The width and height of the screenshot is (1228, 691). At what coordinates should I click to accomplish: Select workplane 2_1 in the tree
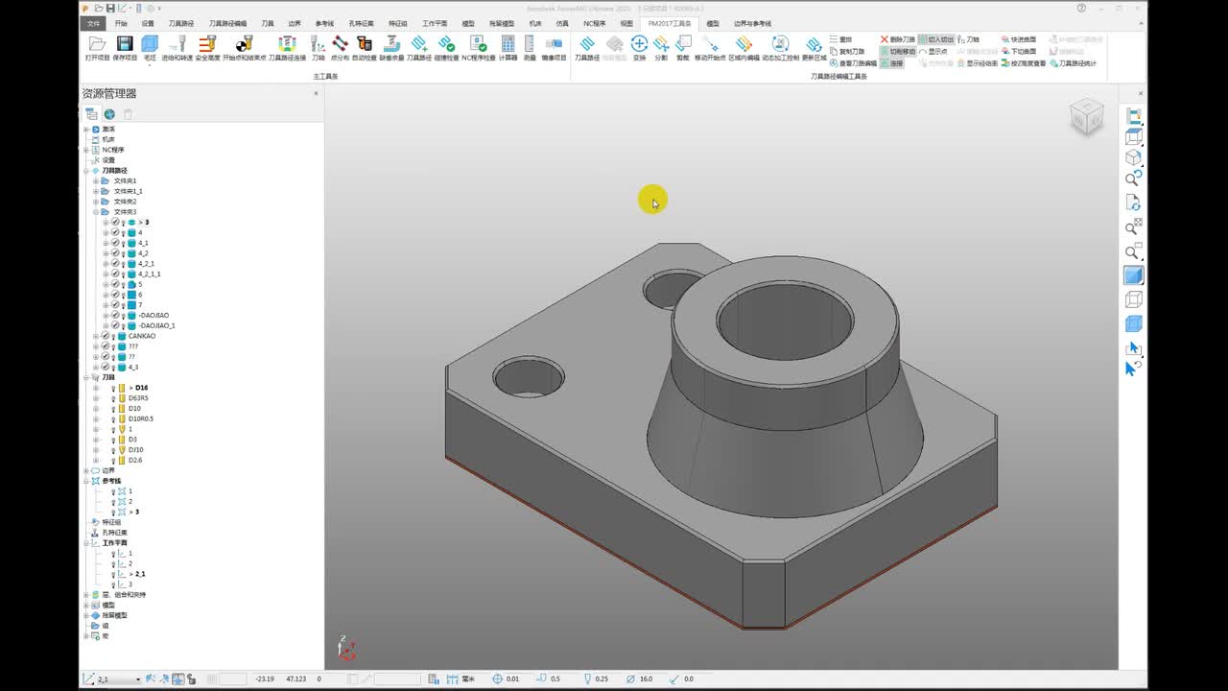(140, 574)
